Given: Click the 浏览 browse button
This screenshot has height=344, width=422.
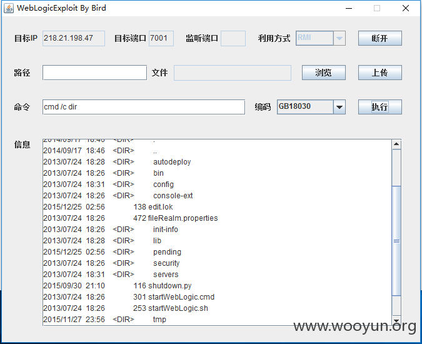Looking at the screenshot, I should click(323, 73).
